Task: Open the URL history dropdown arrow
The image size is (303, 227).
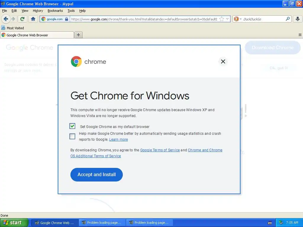Action: tap(228, 19)
